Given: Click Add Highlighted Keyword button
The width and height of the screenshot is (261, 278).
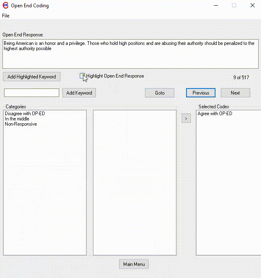Looking at the screenshot, I should pos(32,77).
